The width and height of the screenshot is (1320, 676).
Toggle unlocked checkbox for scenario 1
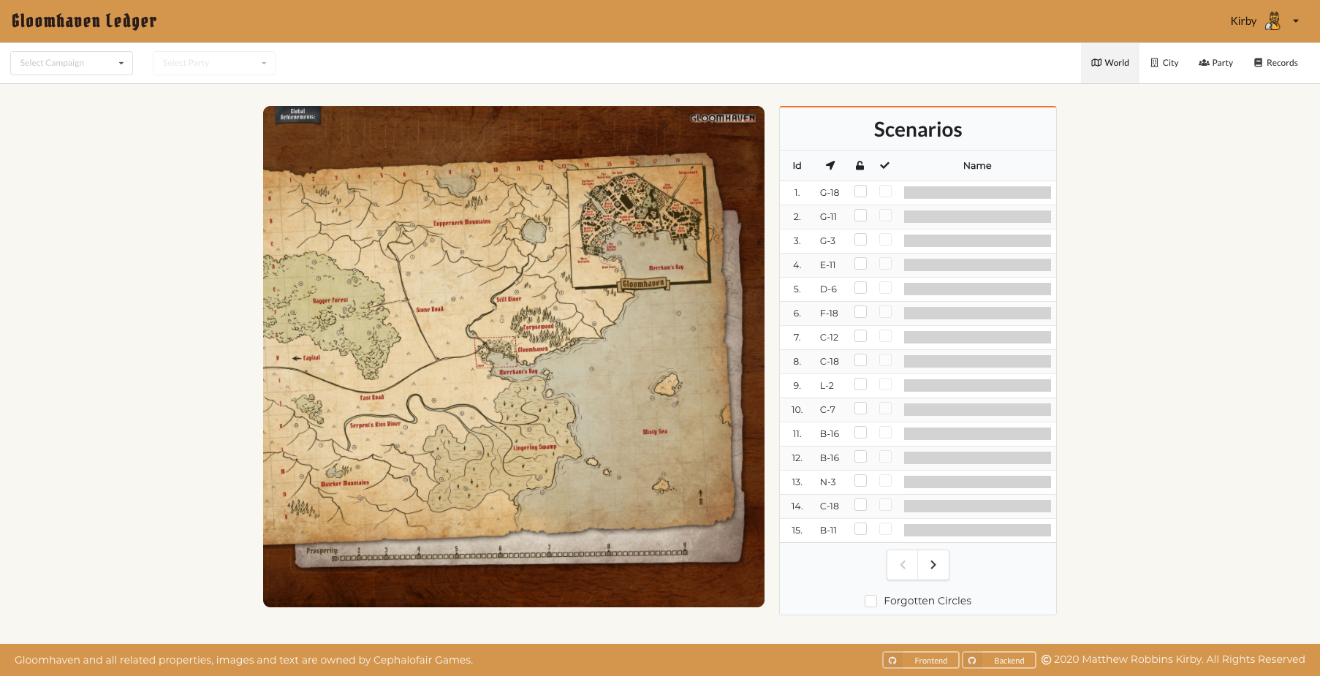point(861,191)
